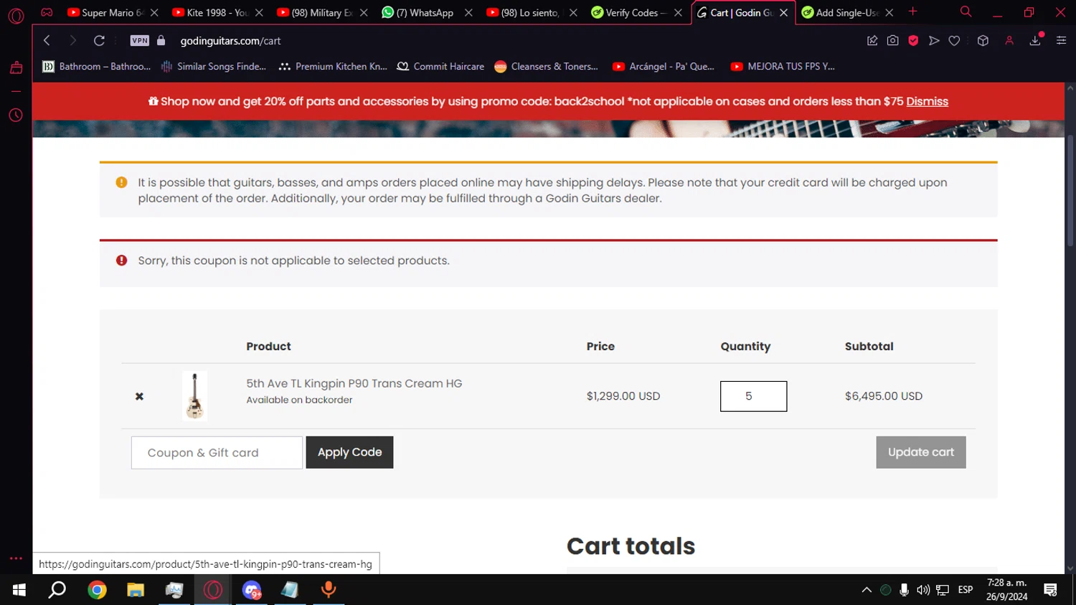The width and height of the screenshot is (1076, 605).
Task: Open Similar Songs Finder bookmark
Action: [214, 67]
